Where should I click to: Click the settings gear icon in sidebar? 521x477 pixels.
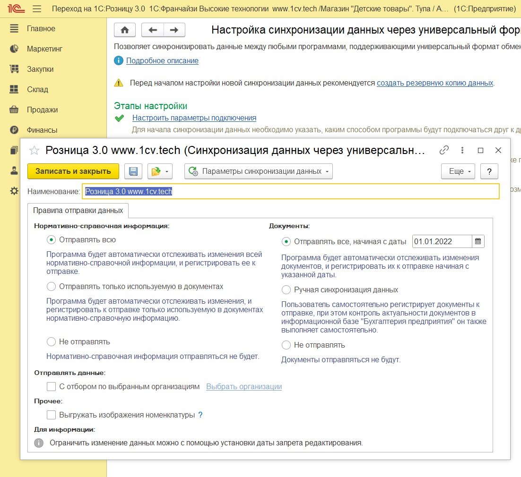tap(14, 191)
